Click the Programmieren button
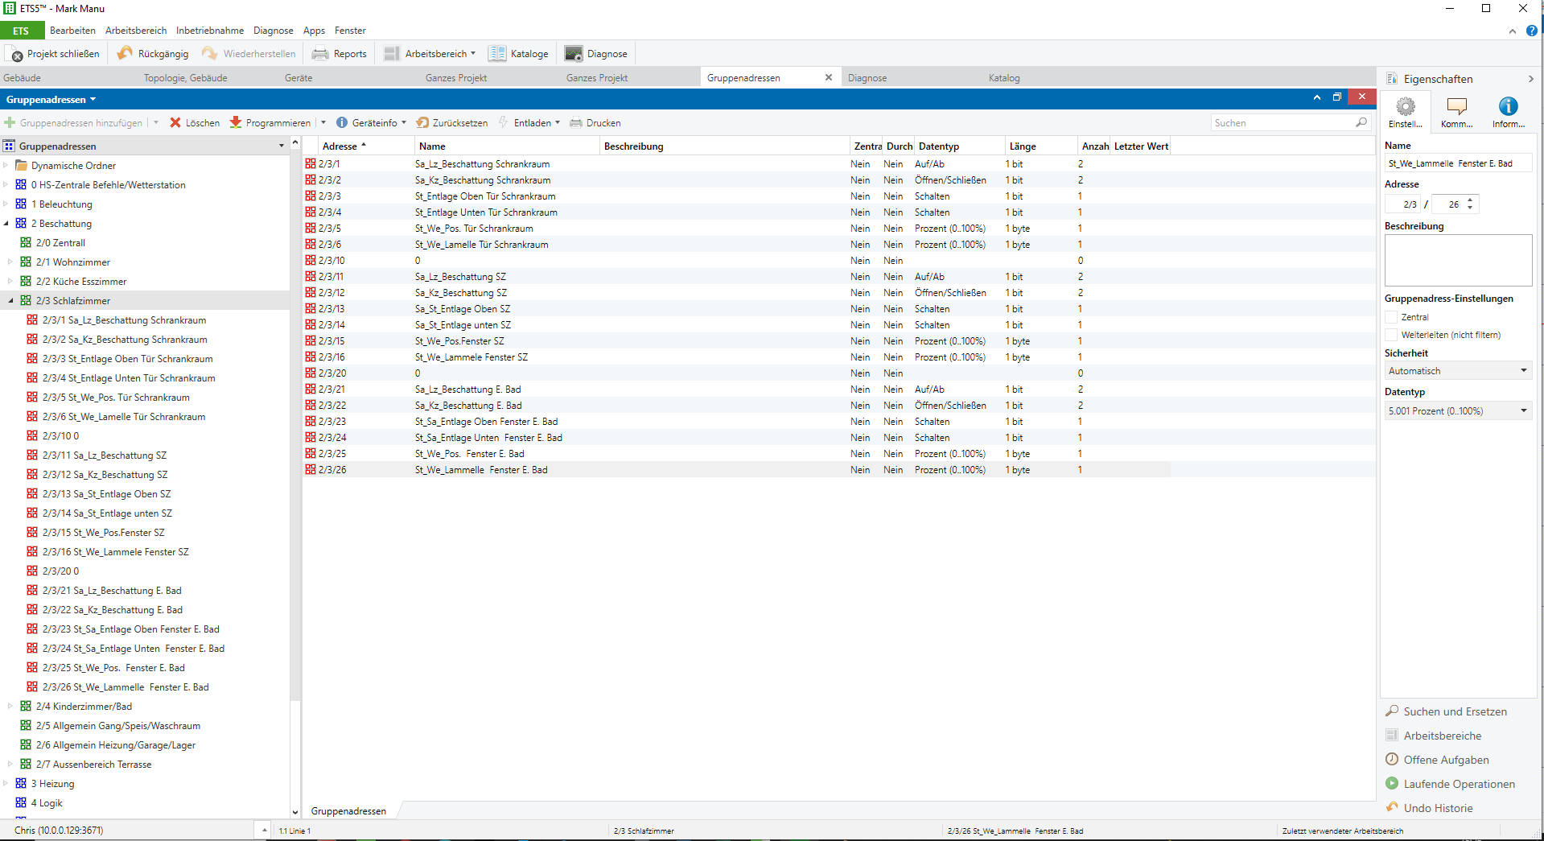Image resolution: width=1544 pixels, height=841 pixels. [x=270, y=123]
